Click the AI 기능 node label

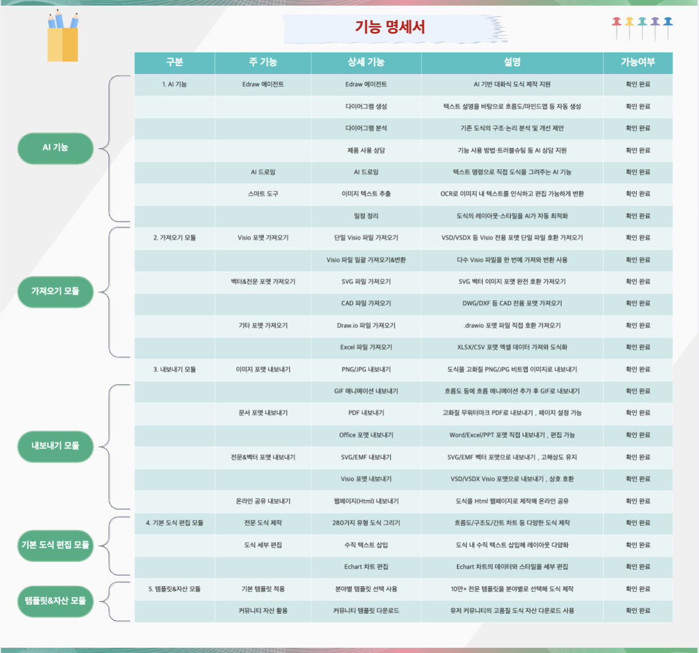tap(56, 148)
